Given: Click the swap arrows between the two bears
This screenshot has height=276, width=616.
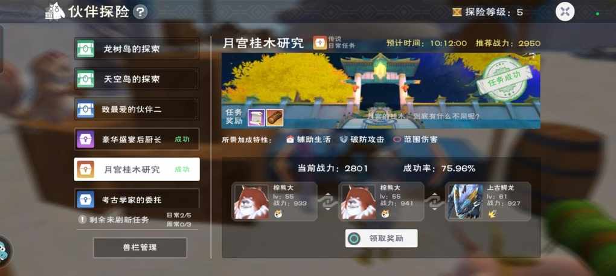Looking at the screenshot, I should click(x=328, y=201).
